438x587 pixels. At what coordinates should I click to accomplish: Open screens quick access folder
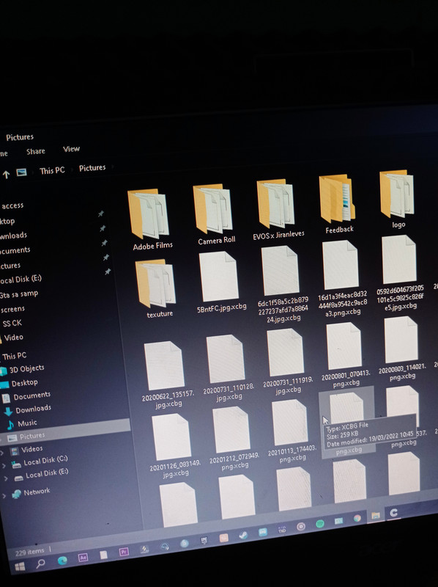(x=12, y=309)
